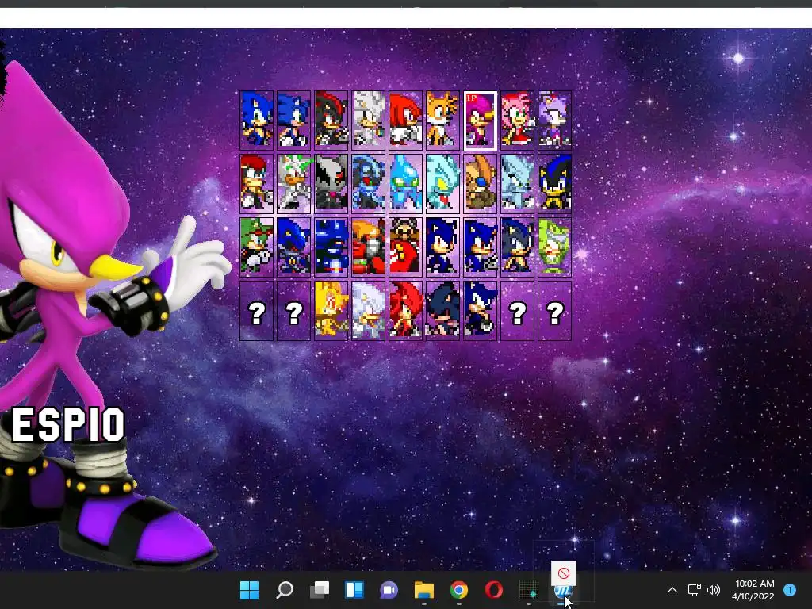The image size is (812, 609).
Task: Open the volume control in system tray
Action: tap(714, 590)
